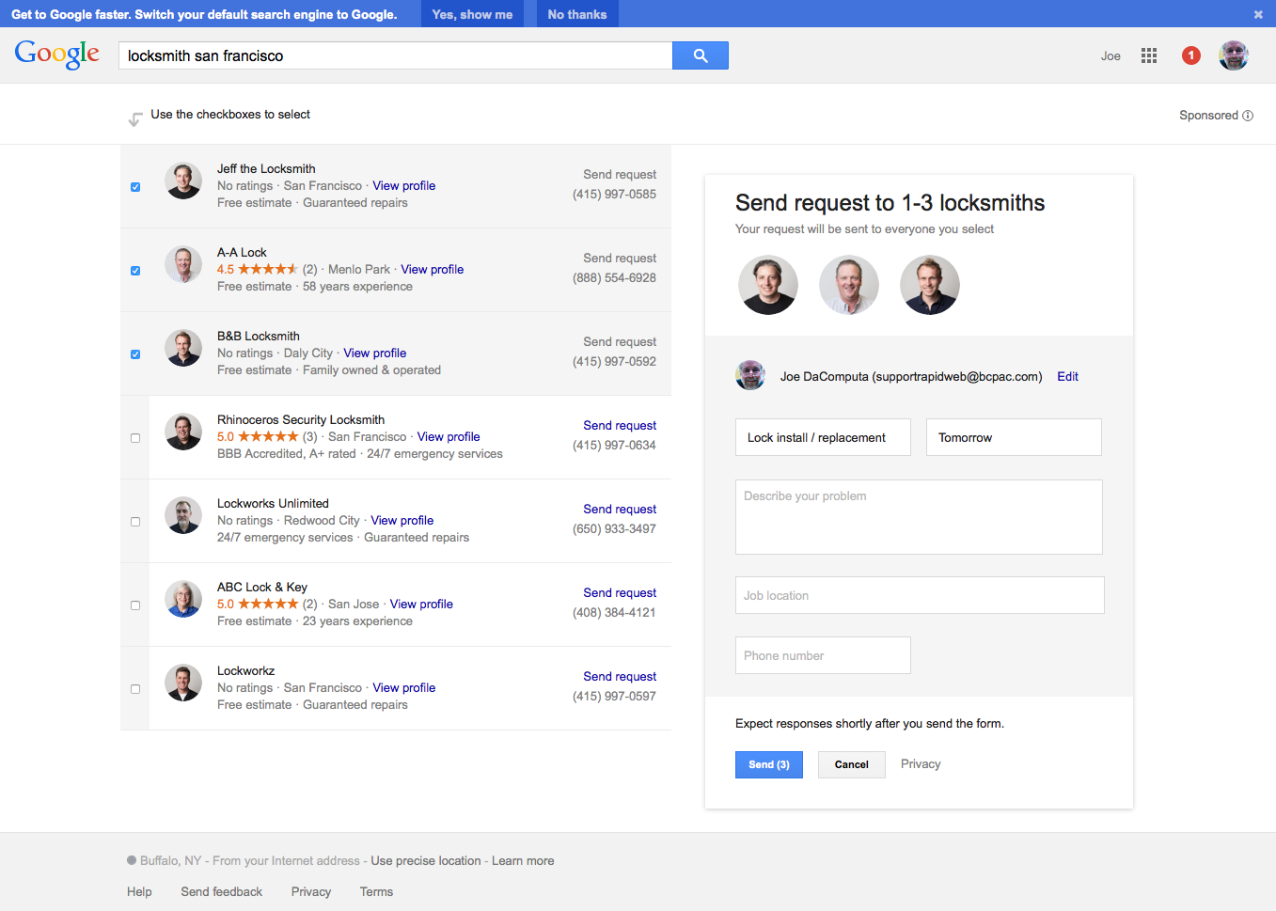Uncheck B&B Locksmith checkbox
Screen dimensions: 1276x911
point(135,354)
